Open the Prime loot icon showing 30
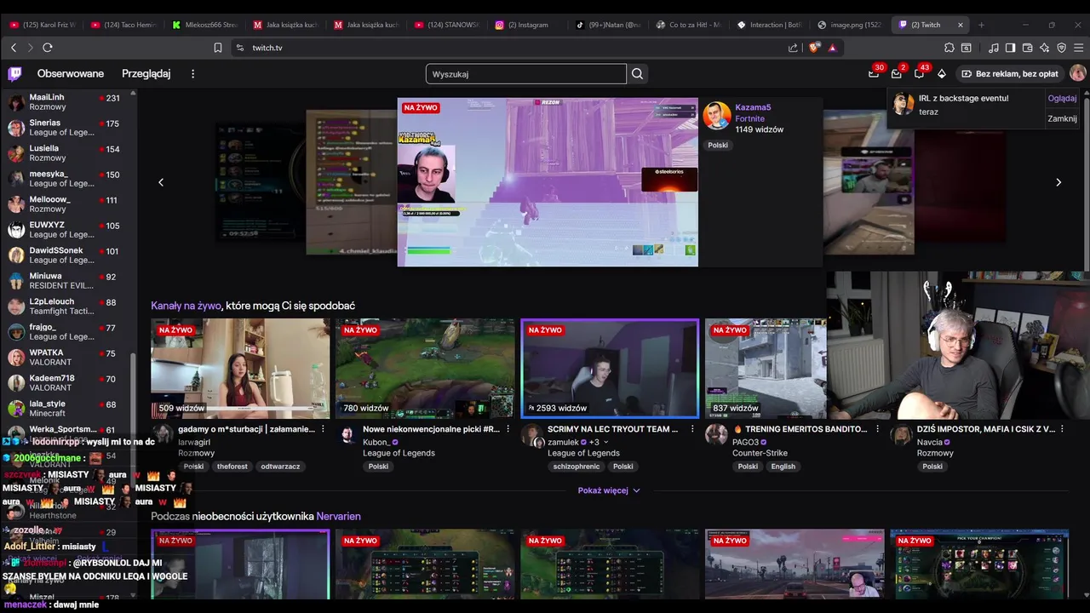This screenshot has height=613, width=1090. [x=874, y=74]
